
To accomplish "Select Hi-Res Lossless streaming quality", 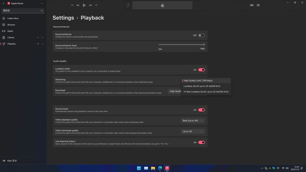I will (x=206, y=92).
